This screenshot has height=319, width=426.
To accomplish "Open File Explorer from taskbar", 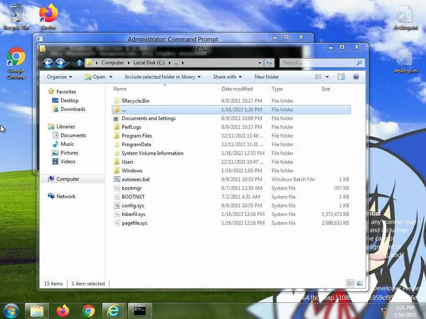I will pos(37,311).
